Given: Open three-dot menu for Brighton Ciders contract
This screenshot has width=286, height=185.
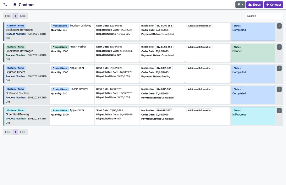Looking at the screenshot, I should point(279,68).
